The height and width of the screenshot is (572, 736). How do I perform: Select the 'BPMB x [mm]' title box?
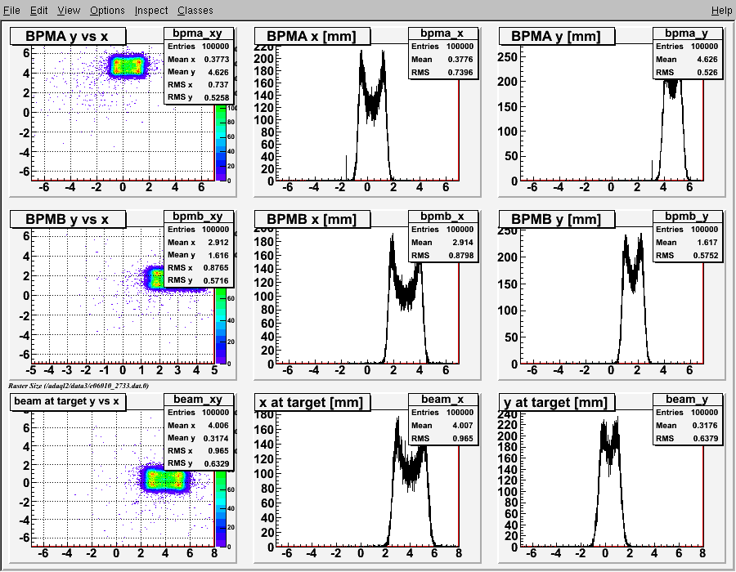[312, 219]
